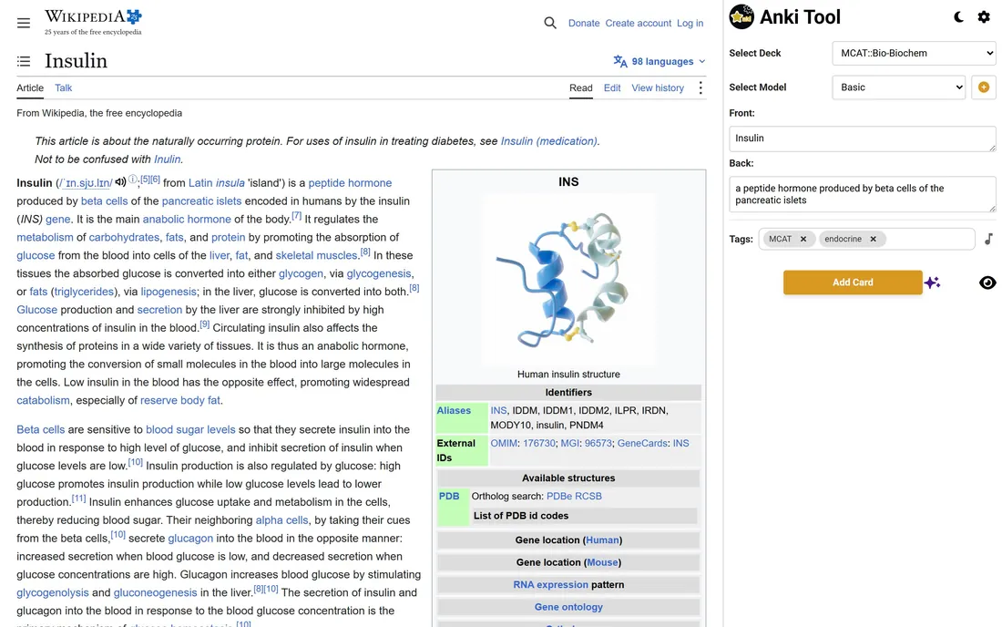This screenshot has height=627, width=1002.
Task: Open the Wikipedia main hamburger menu
Action: pyautogui.click(x=24, y=23)
